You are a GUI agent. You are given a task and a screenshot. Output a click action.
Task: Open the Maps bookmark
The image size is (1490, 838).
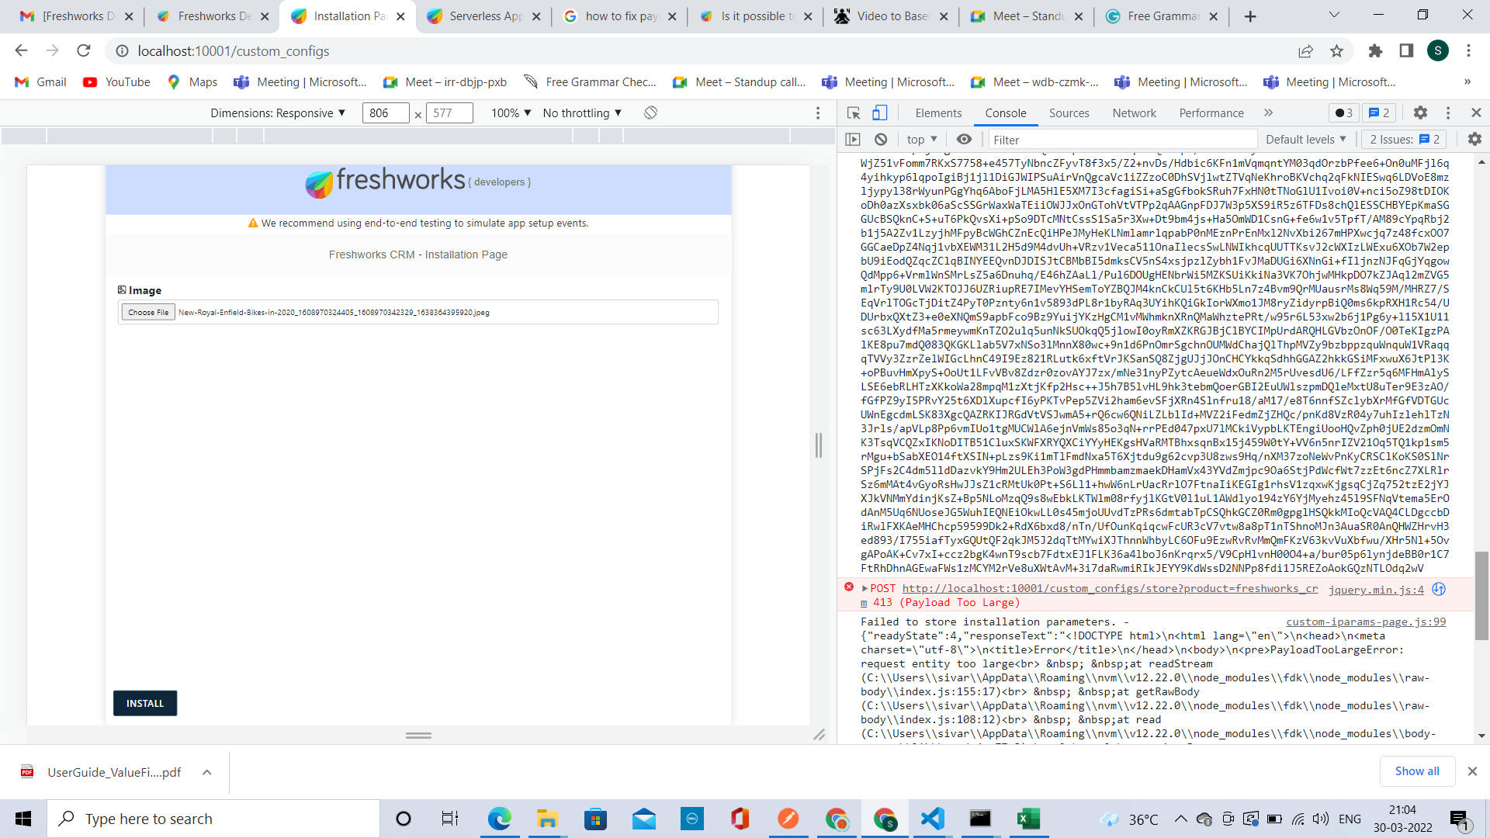click(192, 81)
